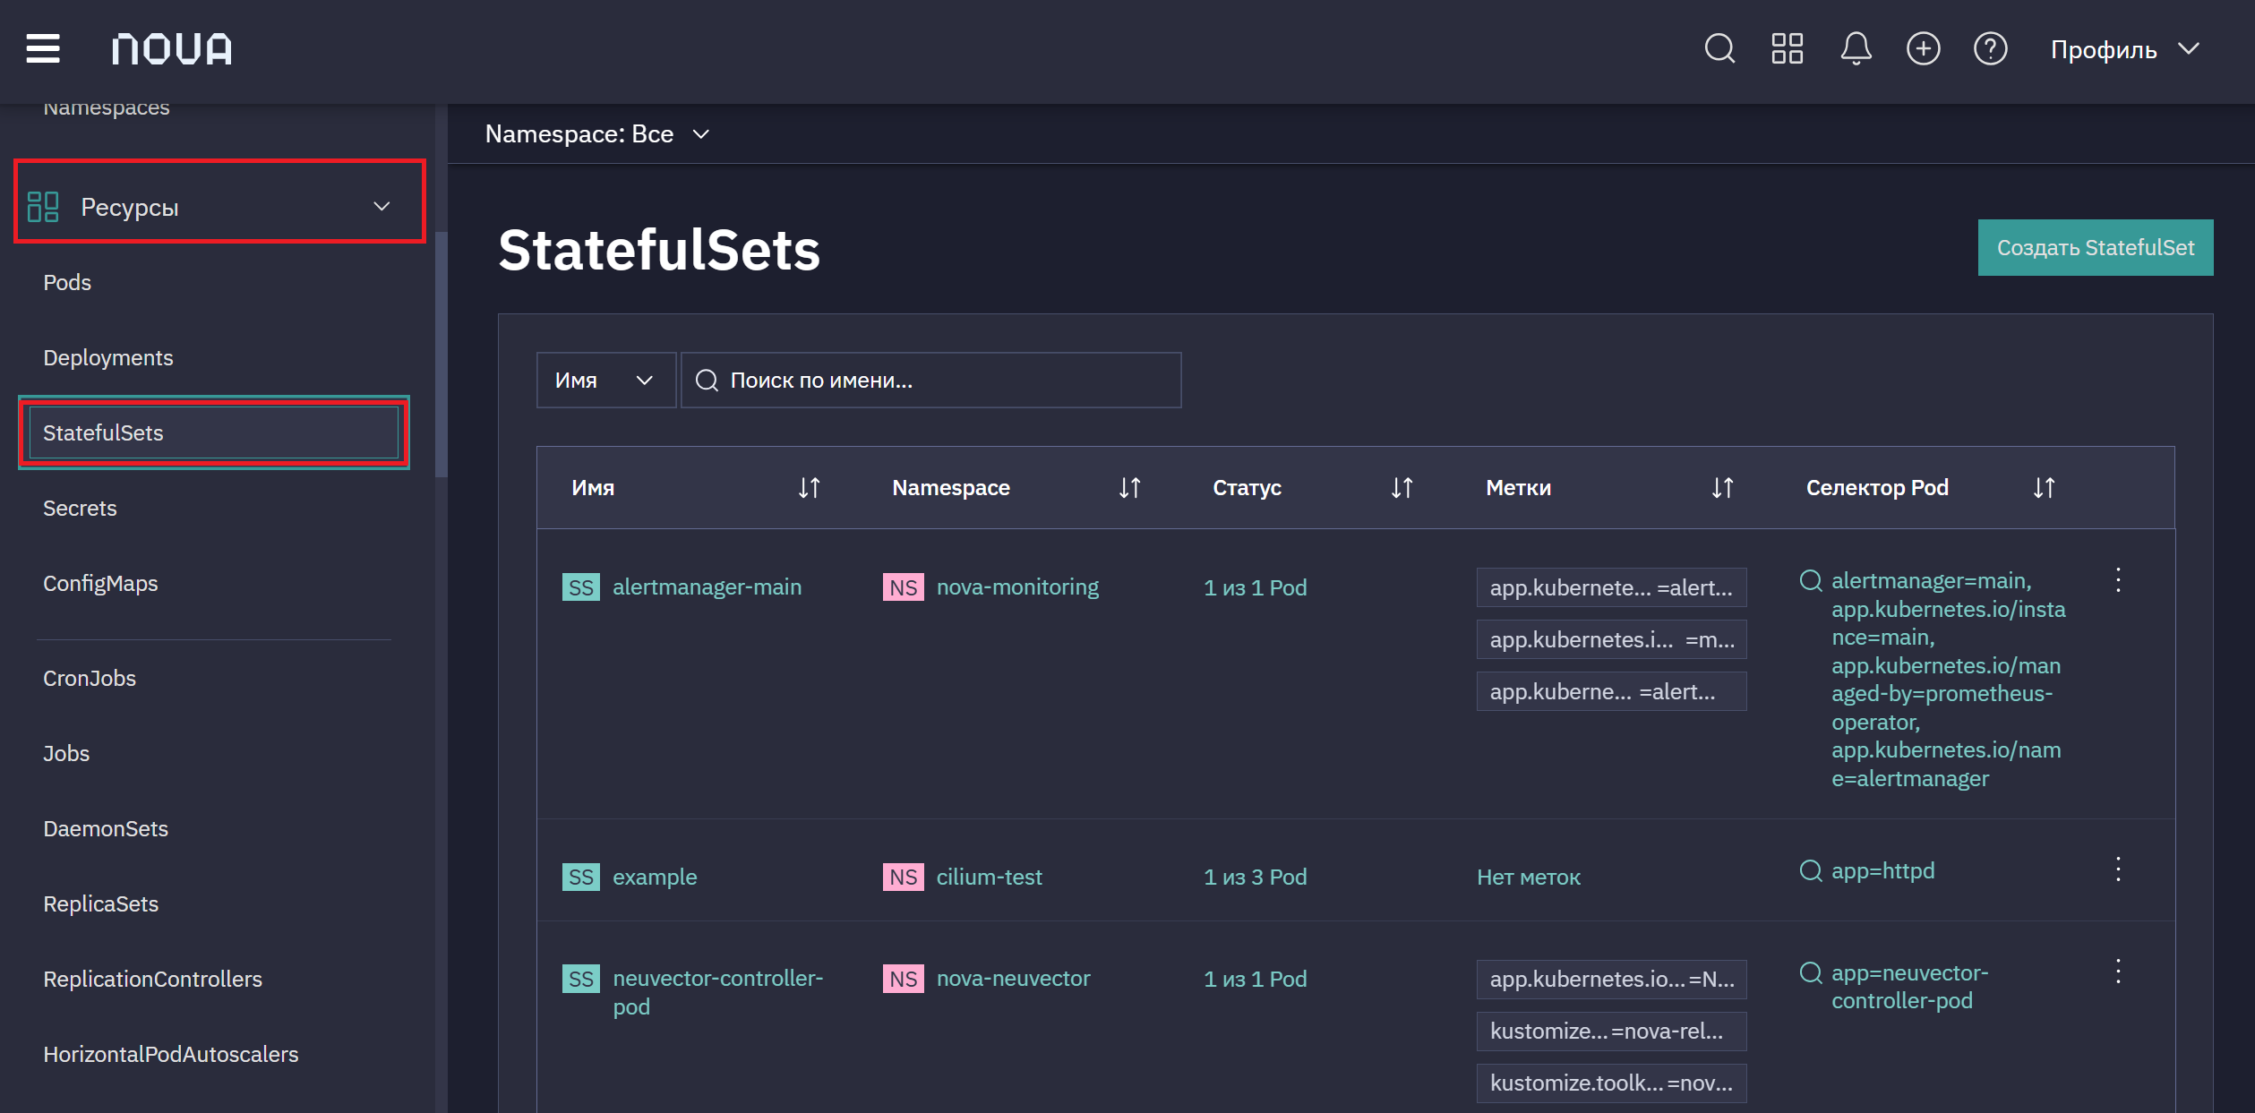
Task: Click 1 из 1 Pod for neuvector-controller-pod
Action: (1255, 979)
